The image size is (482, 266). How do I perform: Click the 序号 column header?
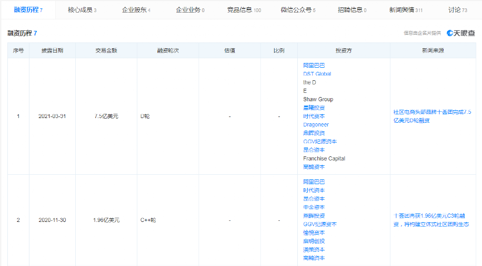coord(18,50)
